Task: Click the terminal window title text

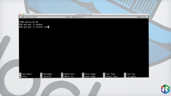Action: point(84,14)
